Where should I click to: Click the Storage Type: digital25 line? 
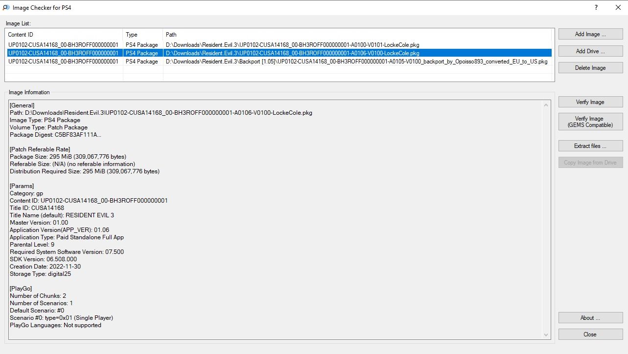point(40,274)
